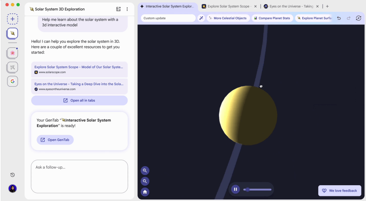Click the user profile avatar
The image size is (366, 201).
click(12, 189)
